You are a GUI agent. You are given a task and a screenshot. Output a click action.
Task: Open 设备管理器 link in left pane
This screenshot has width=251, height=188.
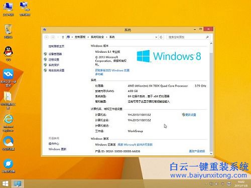(55, 54)
